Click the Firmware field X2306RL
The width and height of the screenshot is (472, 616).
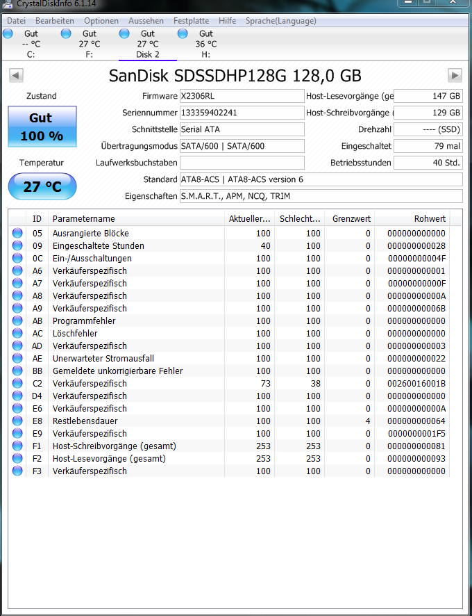tap(242, 96)
